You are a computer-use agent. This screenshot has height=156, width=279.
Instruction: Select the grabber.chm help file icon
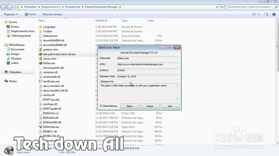click(x=40, y=49)
